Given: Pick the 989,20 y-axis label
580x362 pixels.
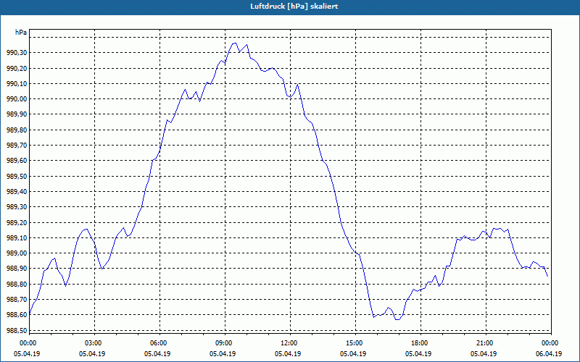Looking at the screenshot, I should pyautogui.click(x=17, y=223).
